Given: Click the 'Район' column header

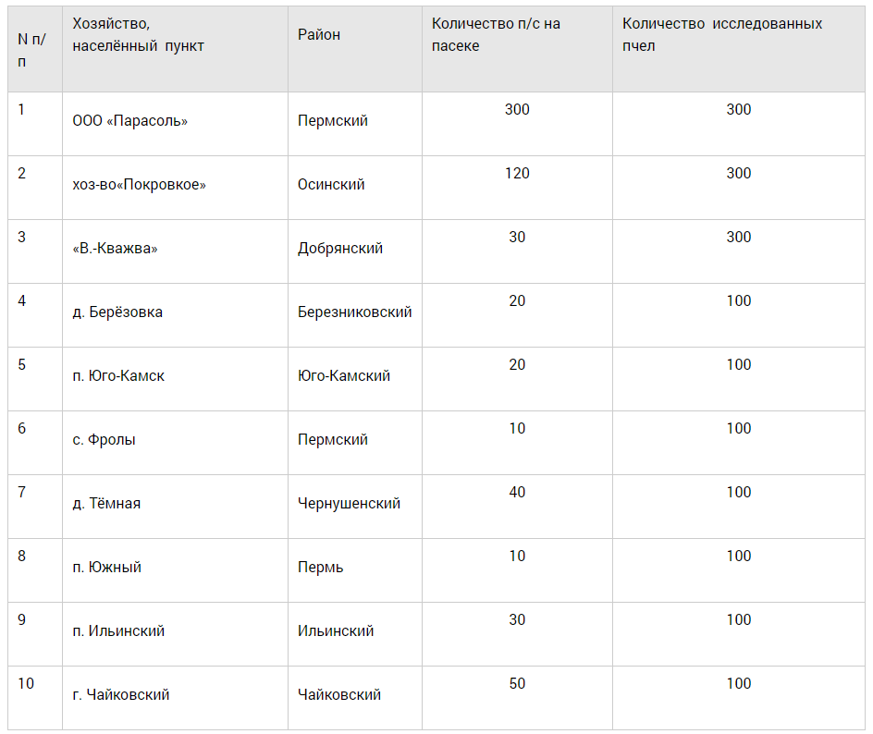Looking at the screenshot, I should pyautogui.click(x=319, y=35).
